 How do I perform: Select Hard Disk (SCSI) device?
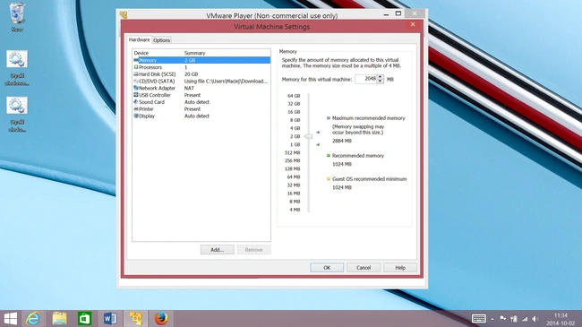pyautogui.click(x=201, y=74)
